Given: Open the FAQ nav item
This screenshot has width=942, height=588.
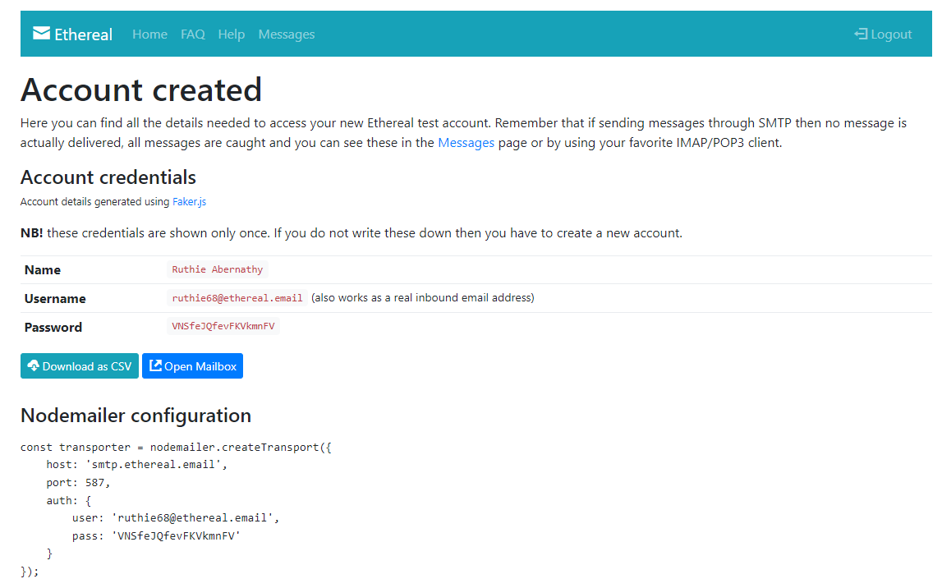Looking at the screenshot, I should pyautogui.click(x=193, y=34).
